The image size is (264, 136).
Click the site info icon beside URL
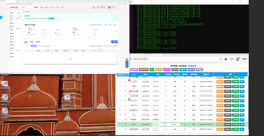coord(131,59)
